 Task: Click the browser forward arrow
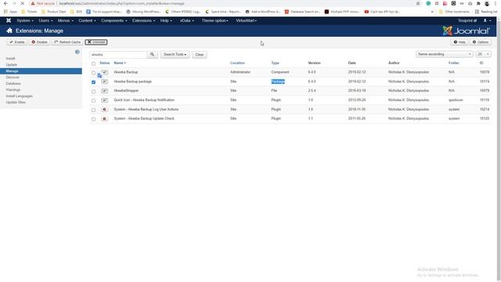(x=14, y=3)
